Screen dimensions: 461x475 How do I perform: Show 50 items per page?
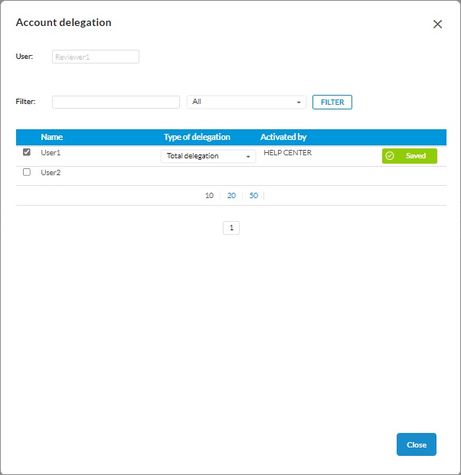pyautogui.click(x=253, y=196)
